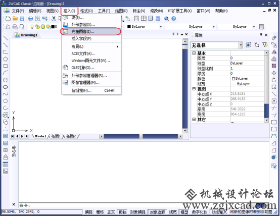Switch to 布局1 layout tab

pyautogui.click(x=56, y=136)
